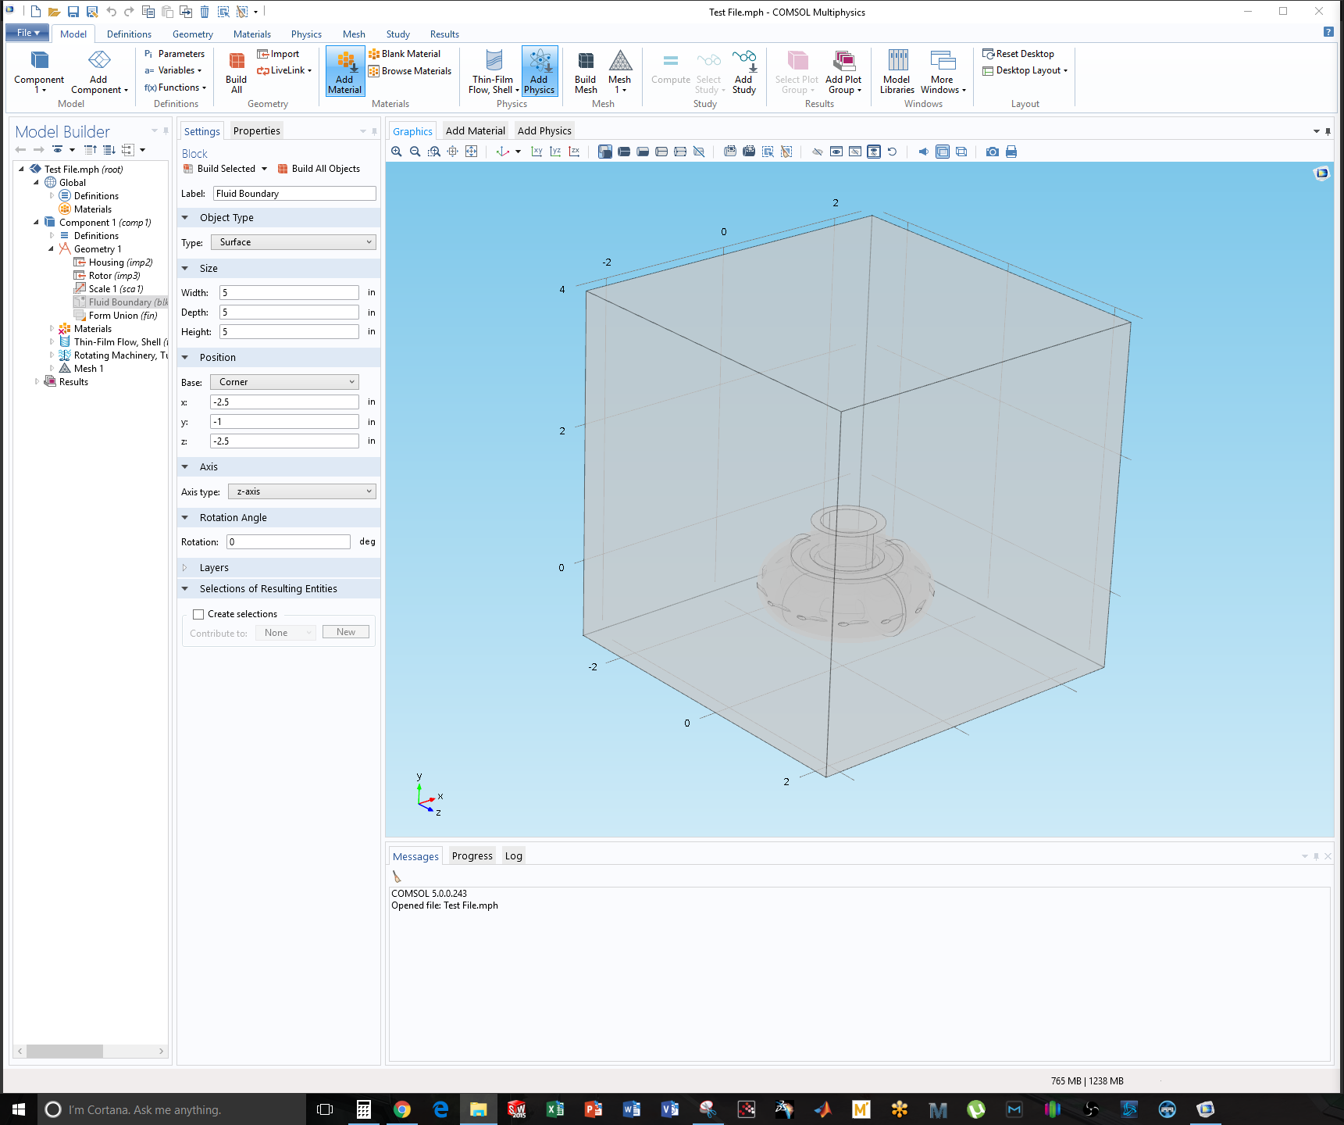The height and width of the screenshot is (1125, 1344).
Task: Click the Build All Objects button
Action: 319,169
